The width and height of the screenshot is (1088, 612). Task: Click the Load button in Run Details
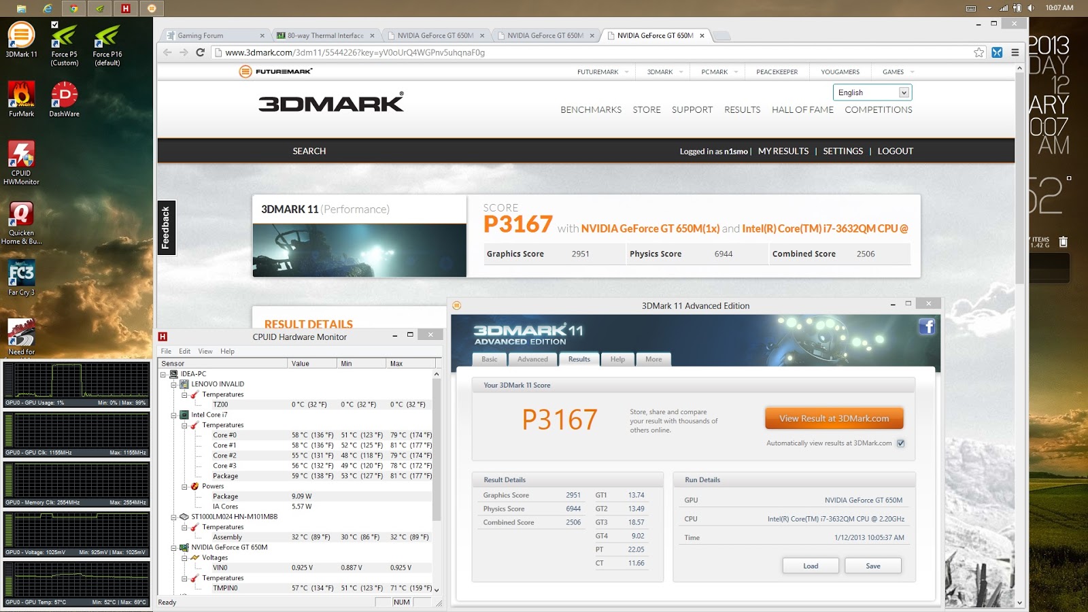click(x=811, y=566)
